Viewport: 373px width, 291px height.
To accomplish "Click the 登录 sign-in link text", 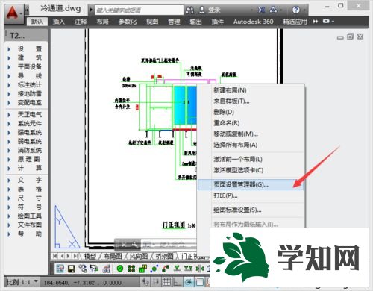I will [214, 10].
